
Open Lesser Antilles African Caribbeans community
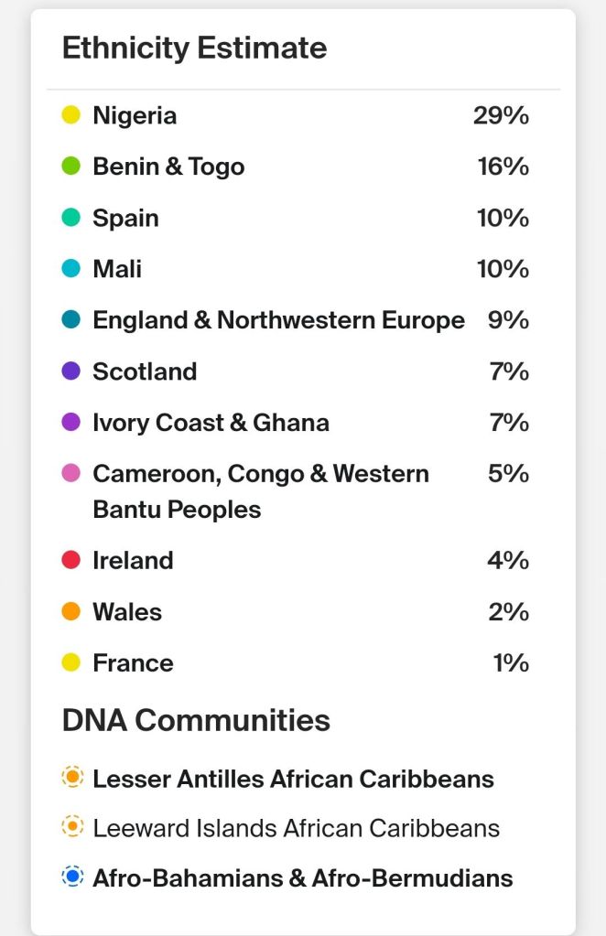pyautogui.click(x=293, y=780)
